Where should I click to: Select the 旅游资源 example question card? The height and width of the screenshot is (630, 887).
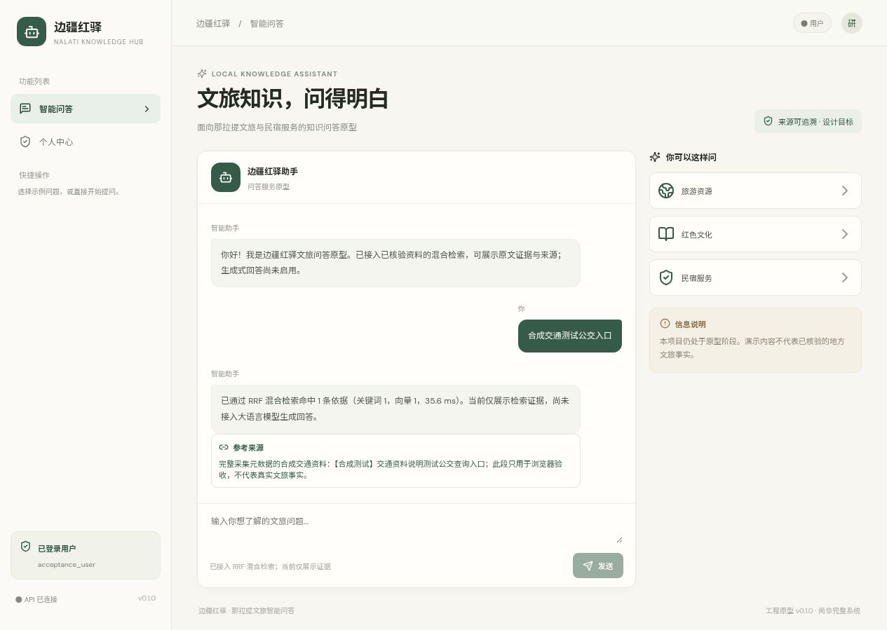point(755,191)
